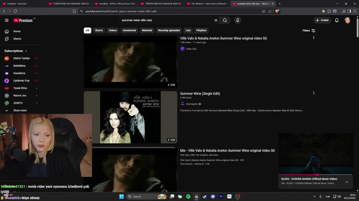Screen dimensions: 359x201
Task: Open more options for Summer Wine (Single Edit)
Action: point(314,93)
